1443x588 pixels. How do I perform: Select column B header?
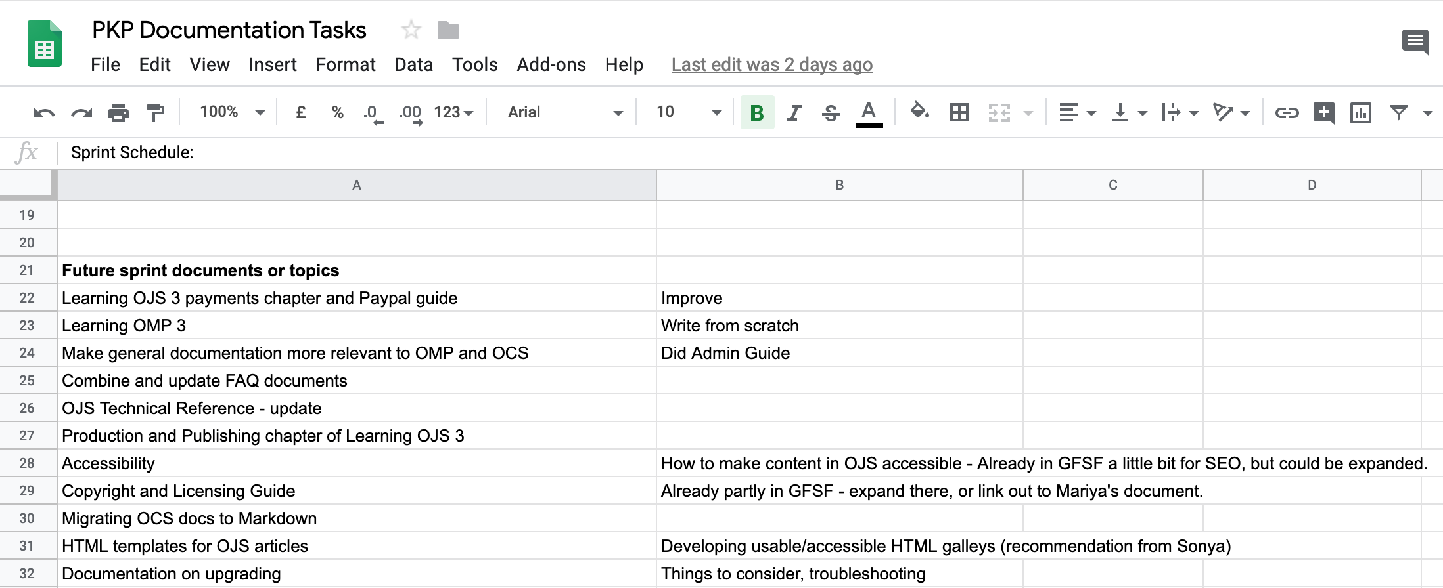click(x=839, y=185)
